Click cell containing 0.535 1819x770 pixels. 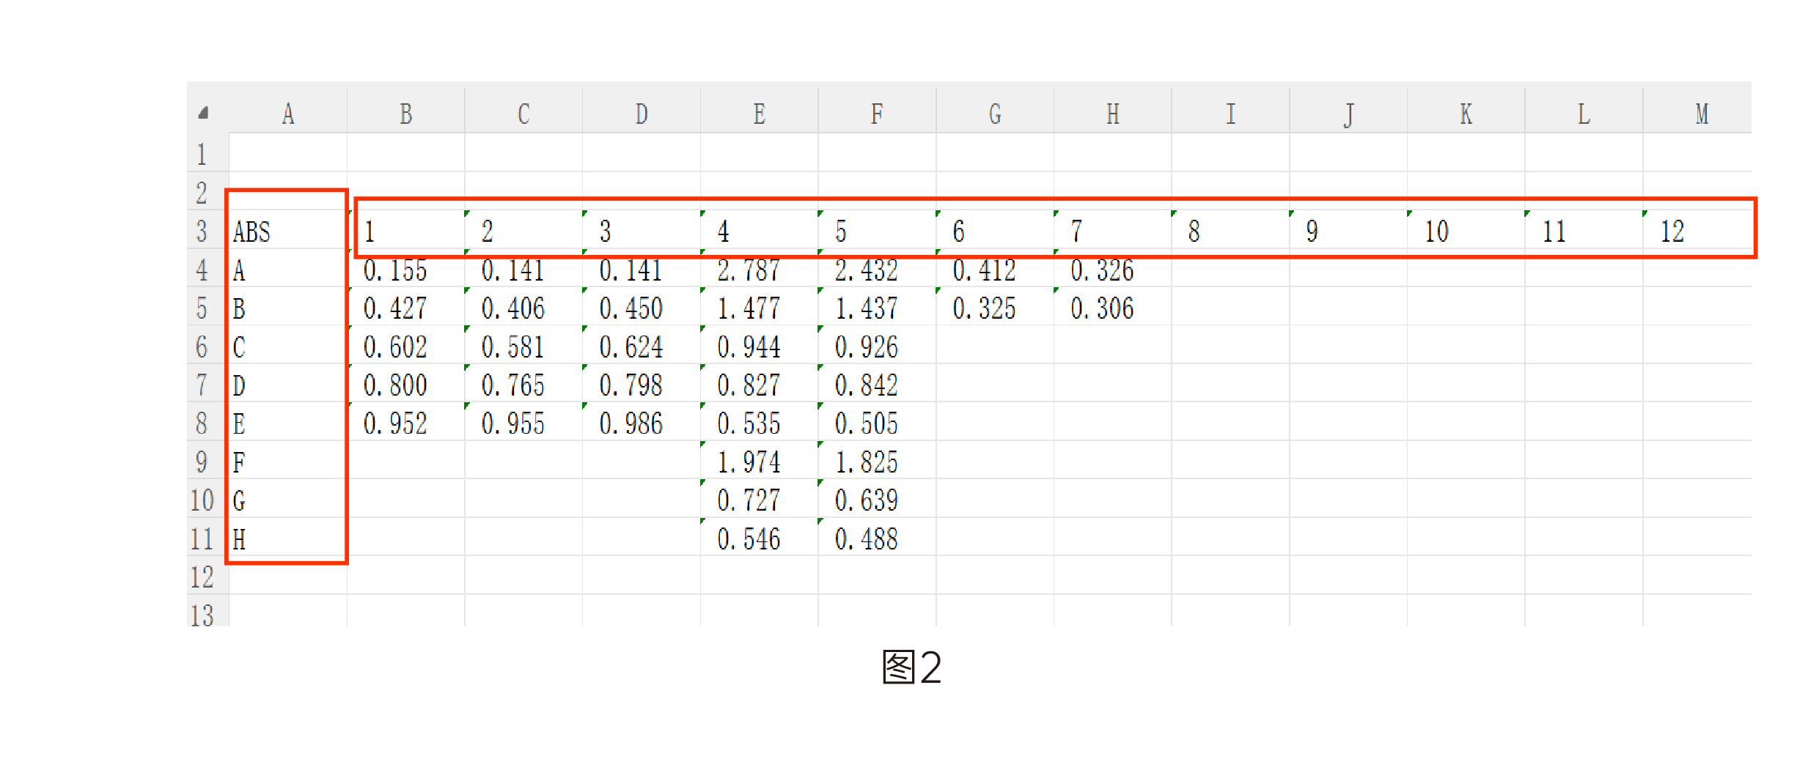tap(760, 421)
